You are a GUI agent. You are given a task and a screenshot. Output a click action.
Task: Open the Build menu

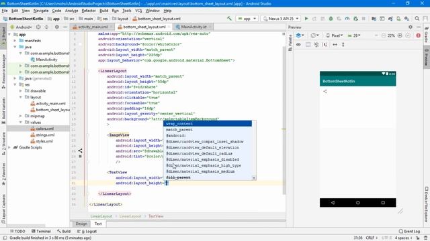click(x=103, y=11)
